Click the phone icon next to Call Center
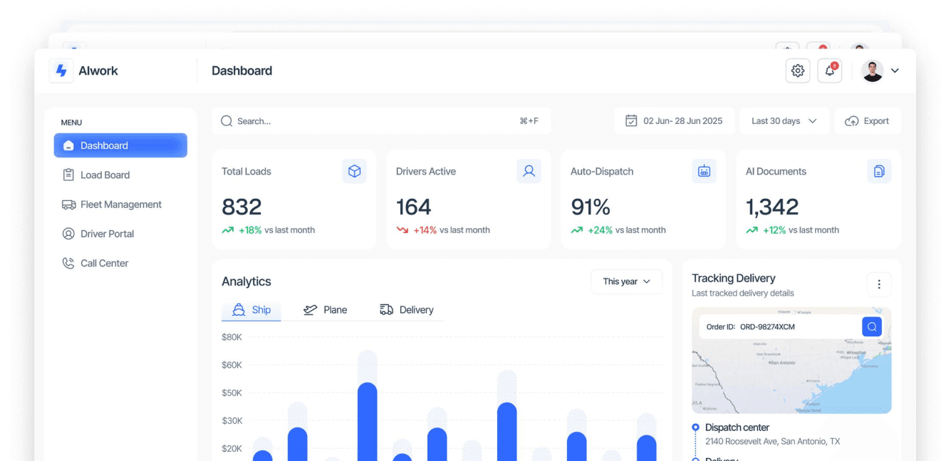The width and height of the screenshot is (951, 461). click(x=68, y=263)
